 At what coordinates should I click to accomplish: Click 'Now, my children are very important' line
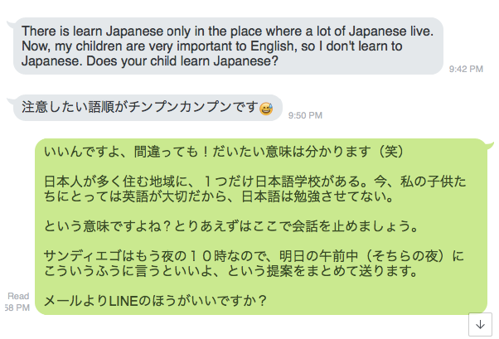pyautogui.click(x=212, y=46)
